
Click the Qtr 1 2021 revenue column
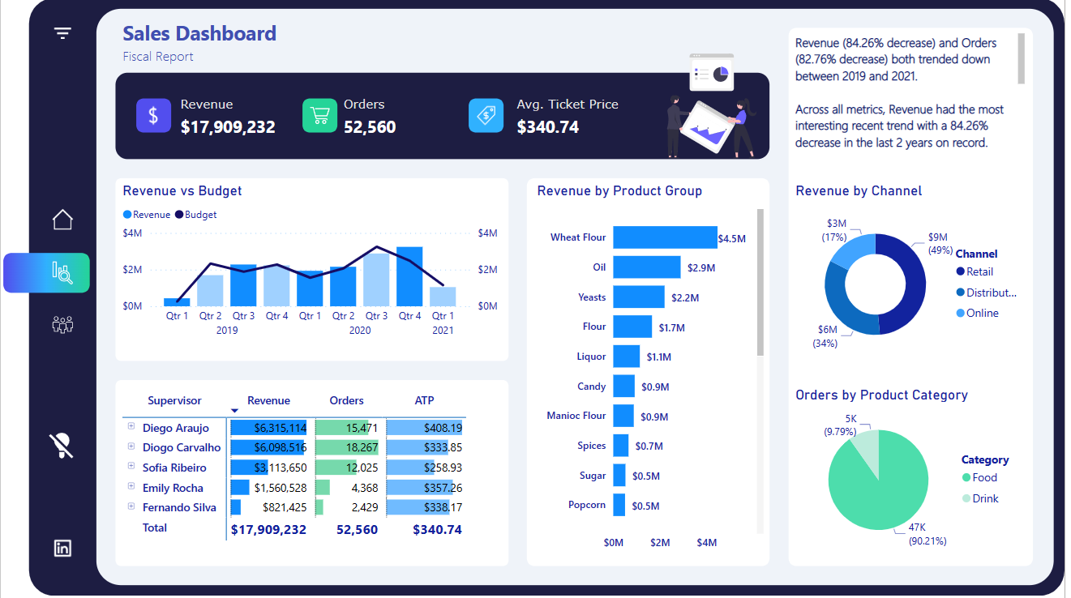(x=443, y=297)
